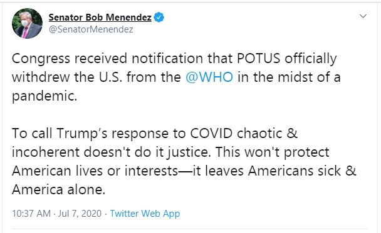Click the word pandemic ending first paragraph
This screenshot has width=381, height=233.
(x=44, y=96)
